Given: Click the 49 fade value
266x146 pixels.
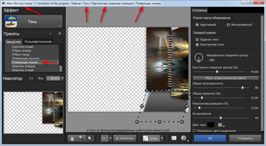Looking at the screenshot, I should [256, 118].
